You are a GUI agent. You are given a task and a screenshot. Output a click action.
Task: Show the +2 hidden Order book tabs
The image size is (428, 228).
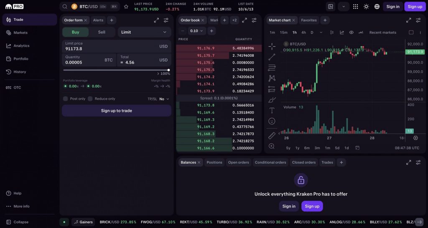(234, 20)
